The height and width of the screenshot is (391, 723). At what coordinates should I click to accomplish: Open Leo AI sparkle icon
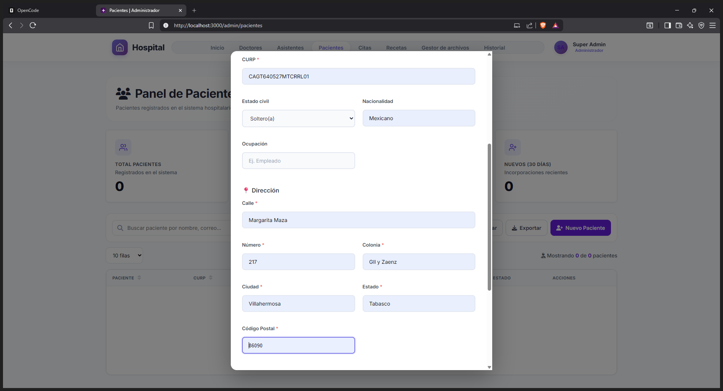click(690, 25)
